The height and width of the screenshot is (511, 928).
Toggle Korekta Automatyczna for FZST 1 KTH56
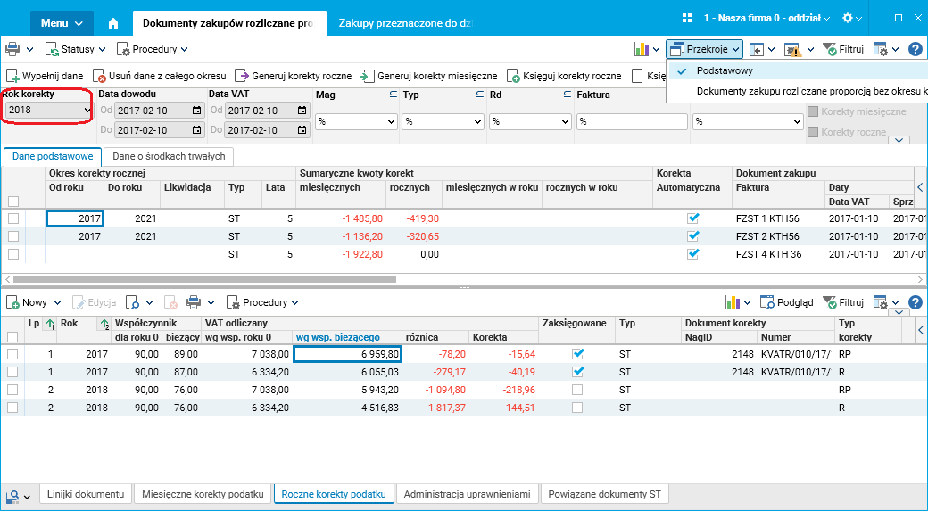click(693, 218)
